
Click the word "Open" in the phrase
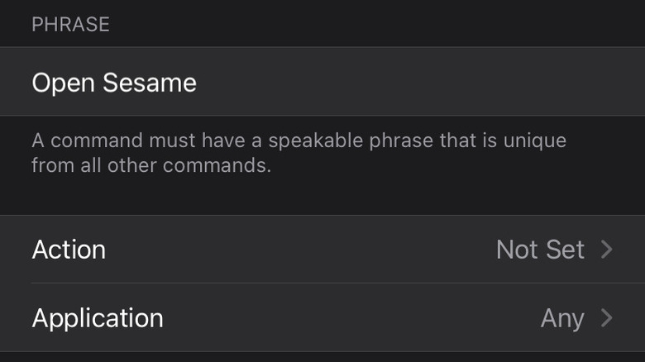59,83
